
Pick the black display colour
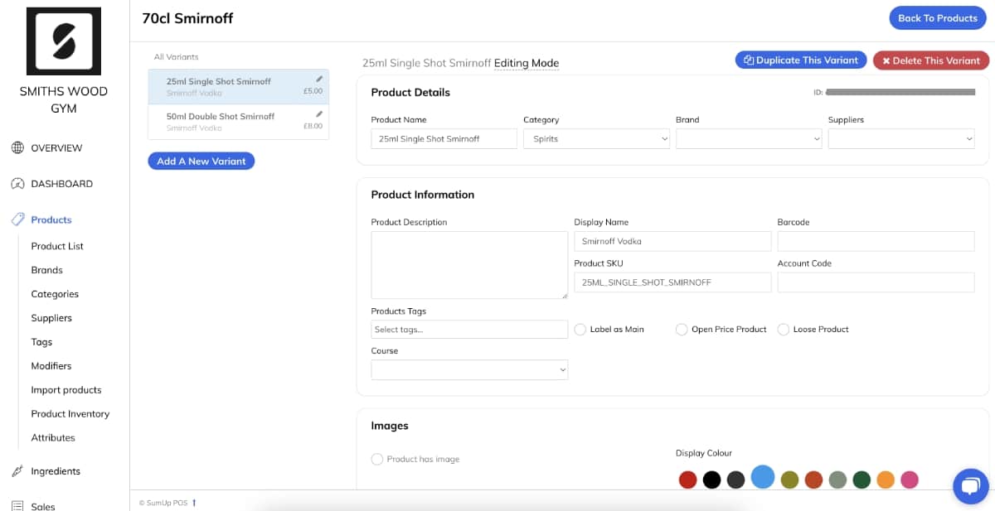[711, 480]
